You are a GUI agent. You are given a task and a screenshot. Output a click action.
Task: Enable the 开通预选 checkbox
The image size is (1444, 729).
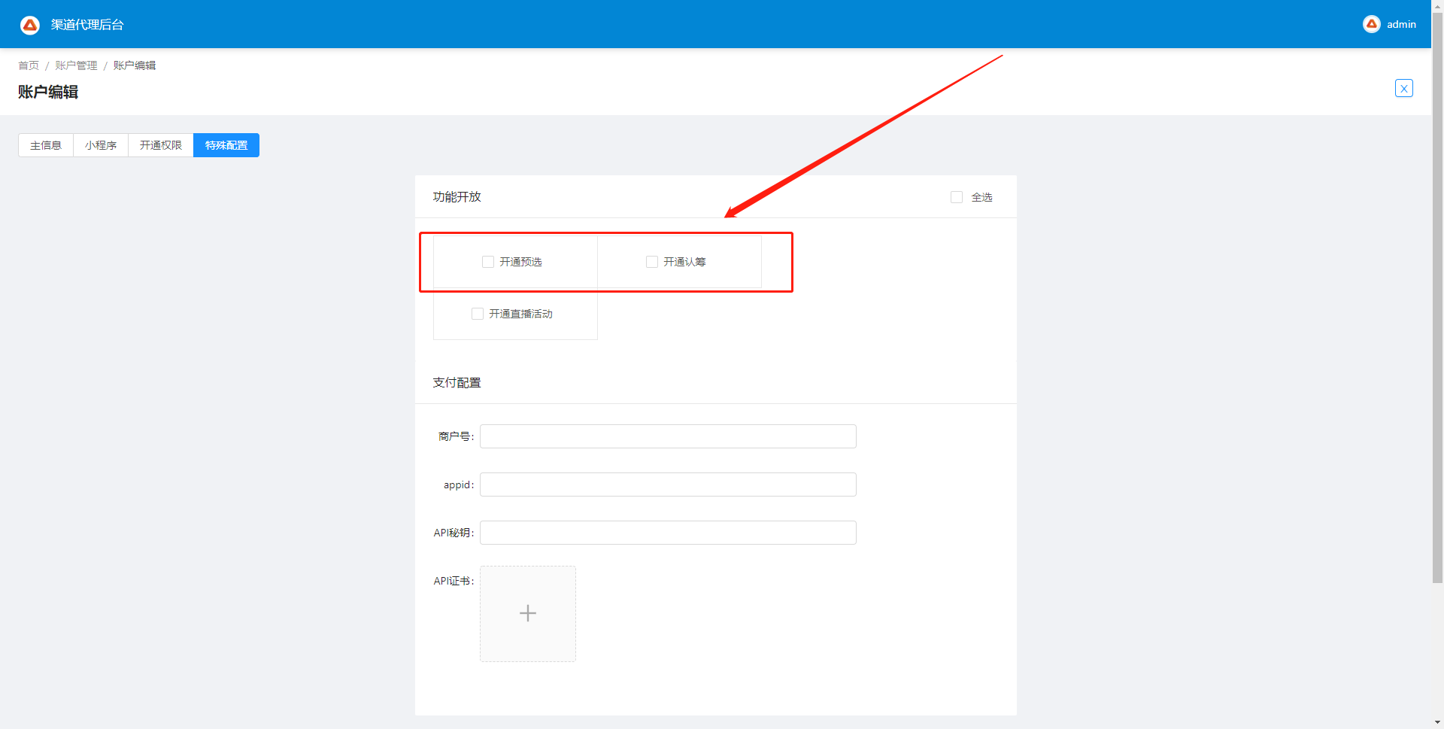[x=488, y=262]
